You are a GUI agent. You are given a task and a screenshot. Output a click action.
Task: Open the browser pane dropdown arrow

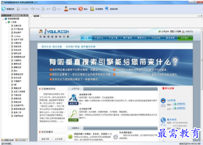[199, 16]
